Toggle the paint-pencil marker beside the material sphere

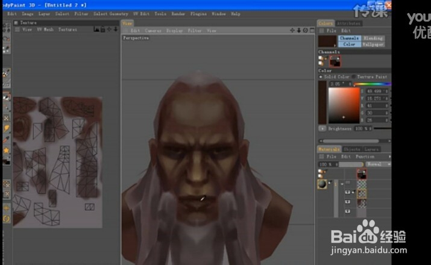pyautogui.click(x=330, y=182)
